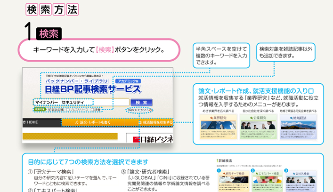Click the magnifier icon beside 業界研究

click(211, 118)
